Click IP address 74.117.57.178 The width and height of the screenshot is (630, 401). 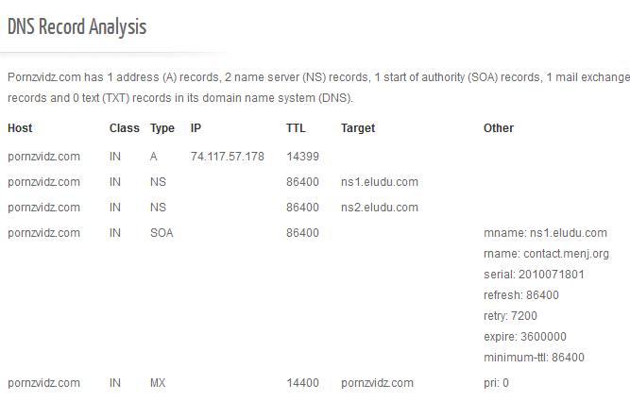click(227, 156)
